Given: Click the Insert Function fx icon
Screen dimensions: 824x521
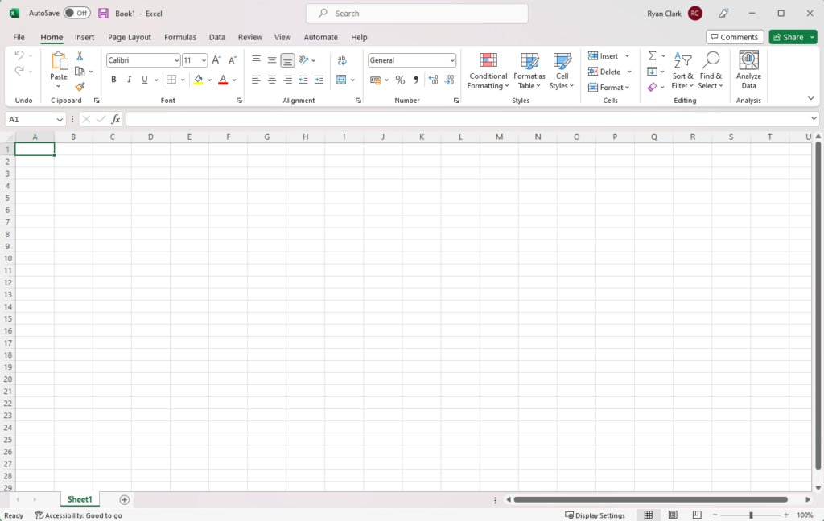Looking at the screenshot, I should click(x=116, y=119).
